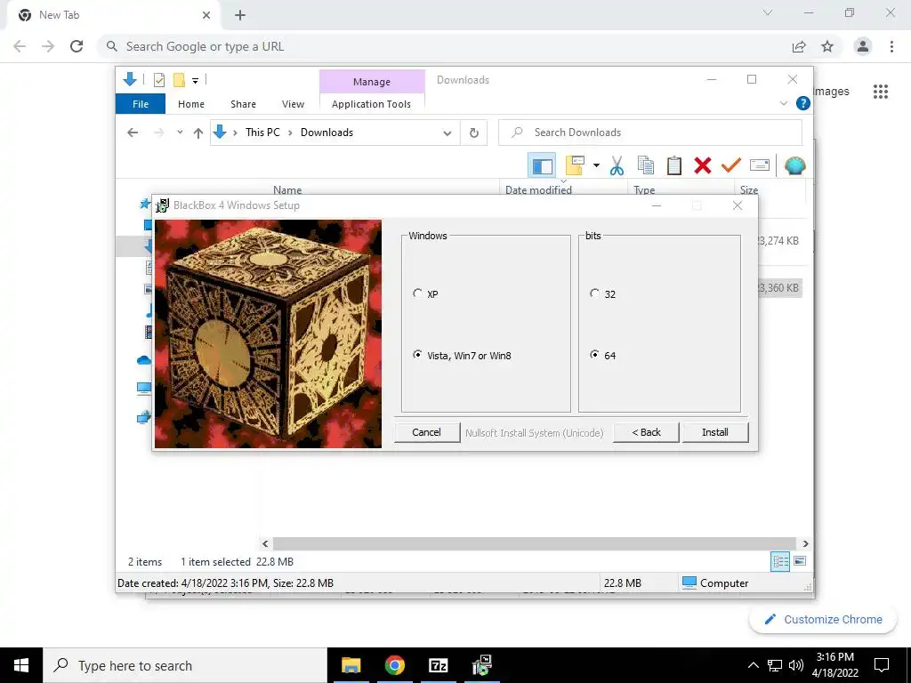Share this page icon in Chrome
Screen dimensions: 911x683
click(x=799, y=46)
